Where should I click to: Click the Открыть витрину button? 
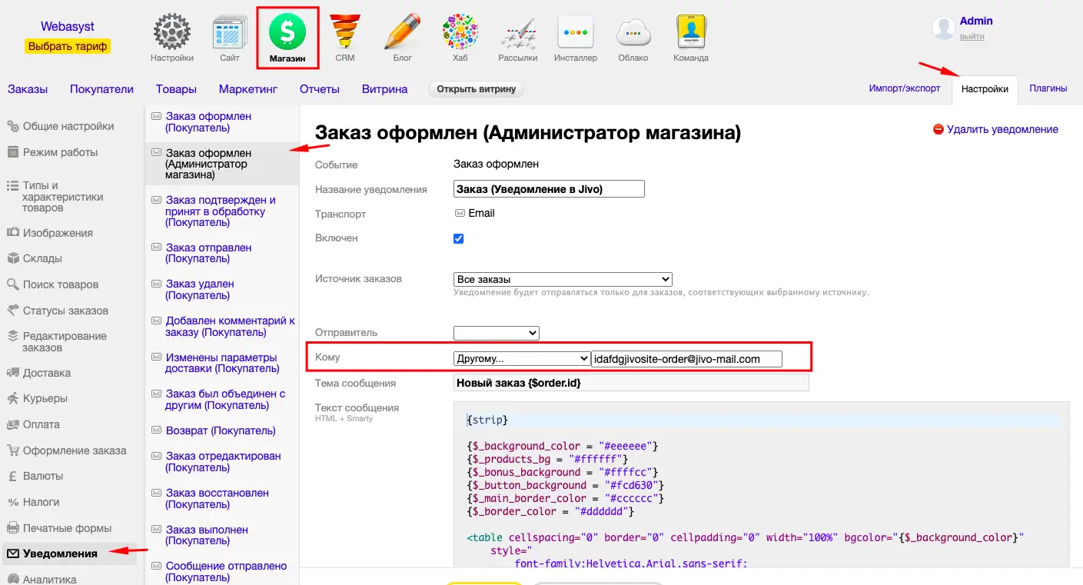[x=476, y=89]
